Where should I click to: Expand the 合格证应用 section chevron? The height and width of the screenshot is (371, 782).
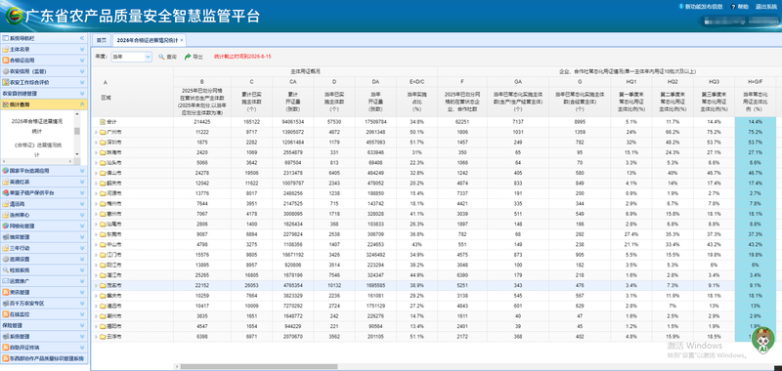pos(82,61)
